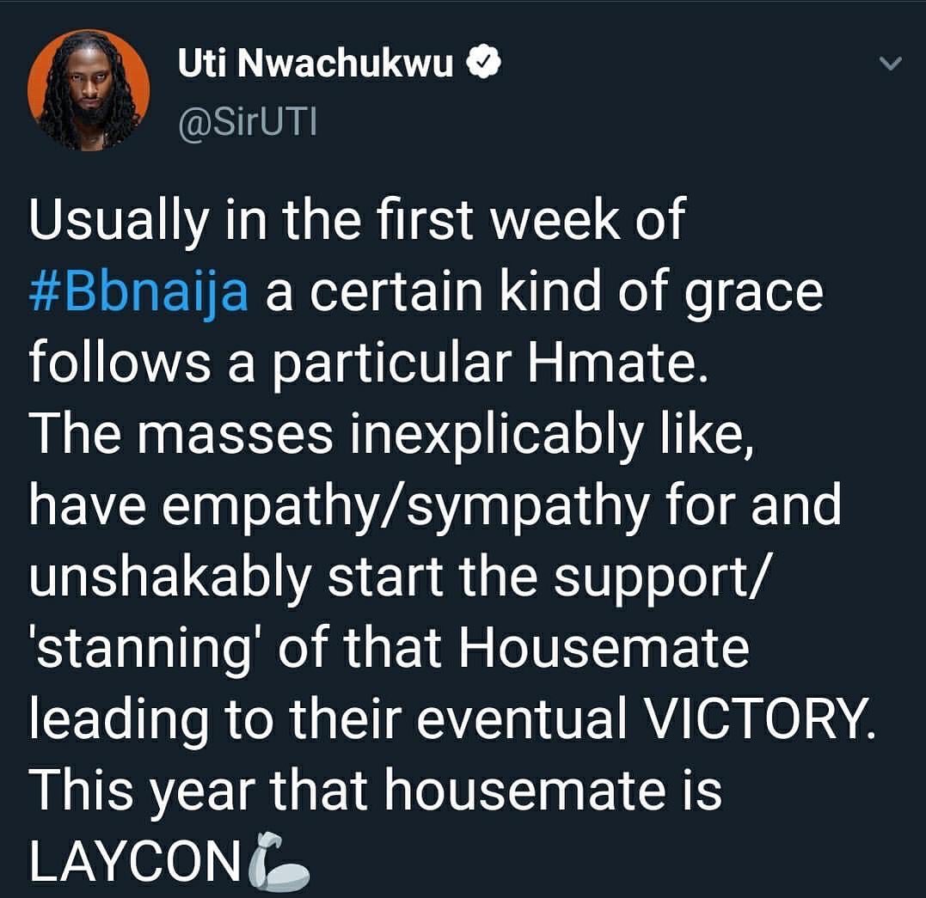Open the tweet options chevron menu
Screen dimensions: 926x898
(890, 64)
